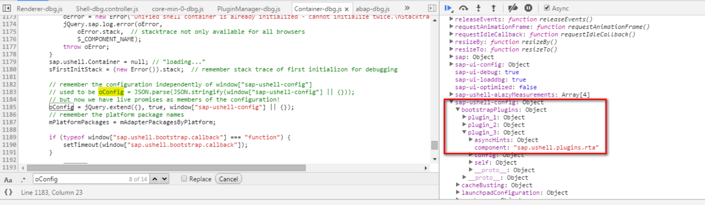The image size is (705, 205).
Task: Step out of current function
Action: coord(494,8)
